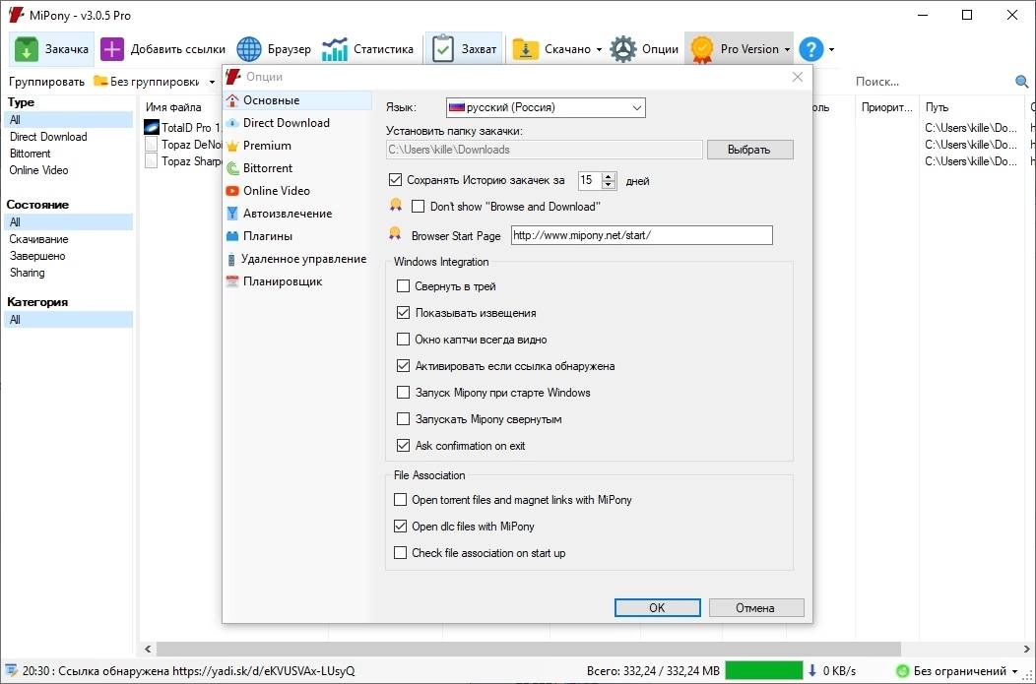Click the Удаленное управление phone icon
Viewport: 1036px width, 684px height.
pyautogui.click(x=230, y=260)
